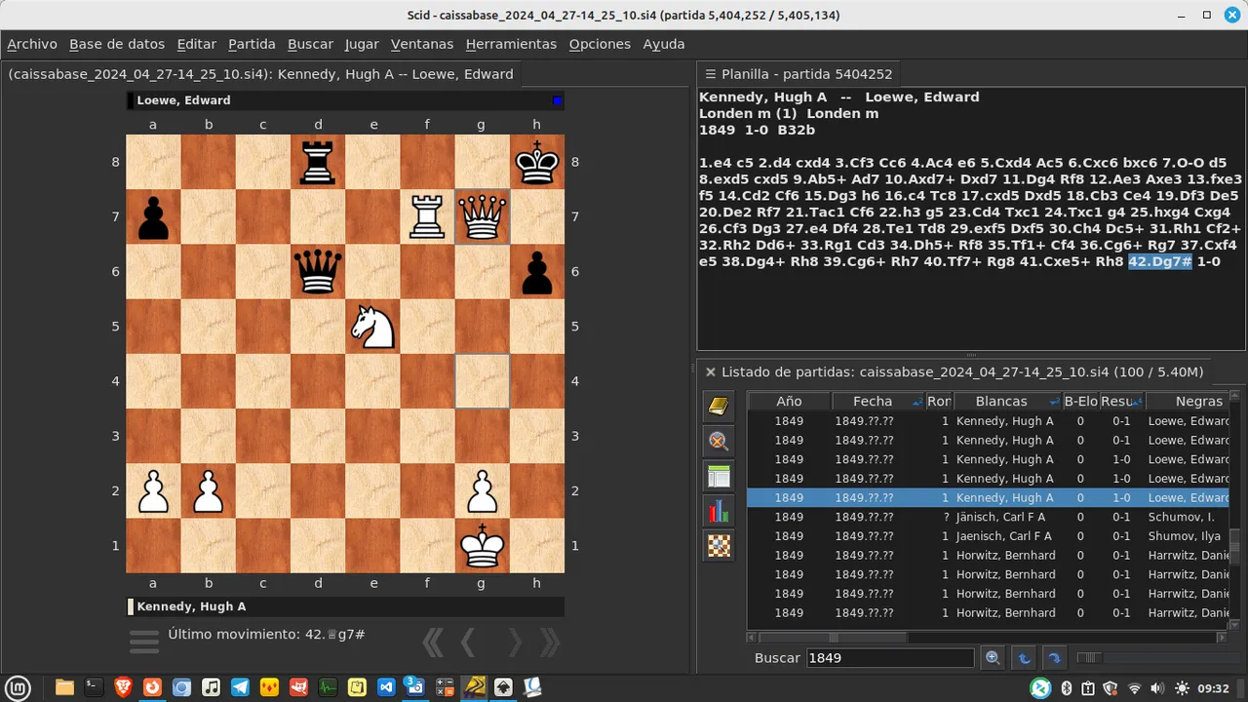This screenshot has width=1248, height=702.
Task: Go back one move arrow
Action: point(468,642)
